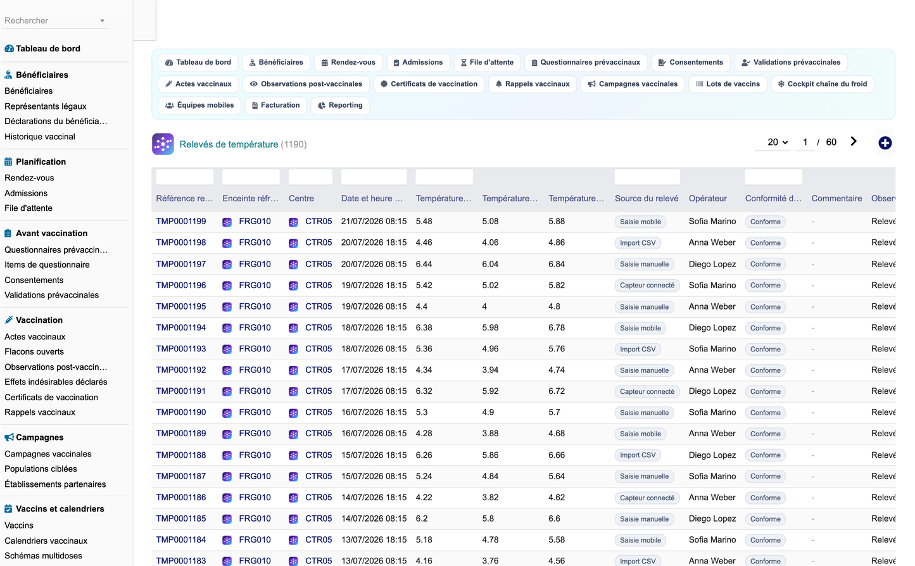This screenshot has height=566, width=915.
Task: Click the add new record plus icon
Action: tap(885, 143)
